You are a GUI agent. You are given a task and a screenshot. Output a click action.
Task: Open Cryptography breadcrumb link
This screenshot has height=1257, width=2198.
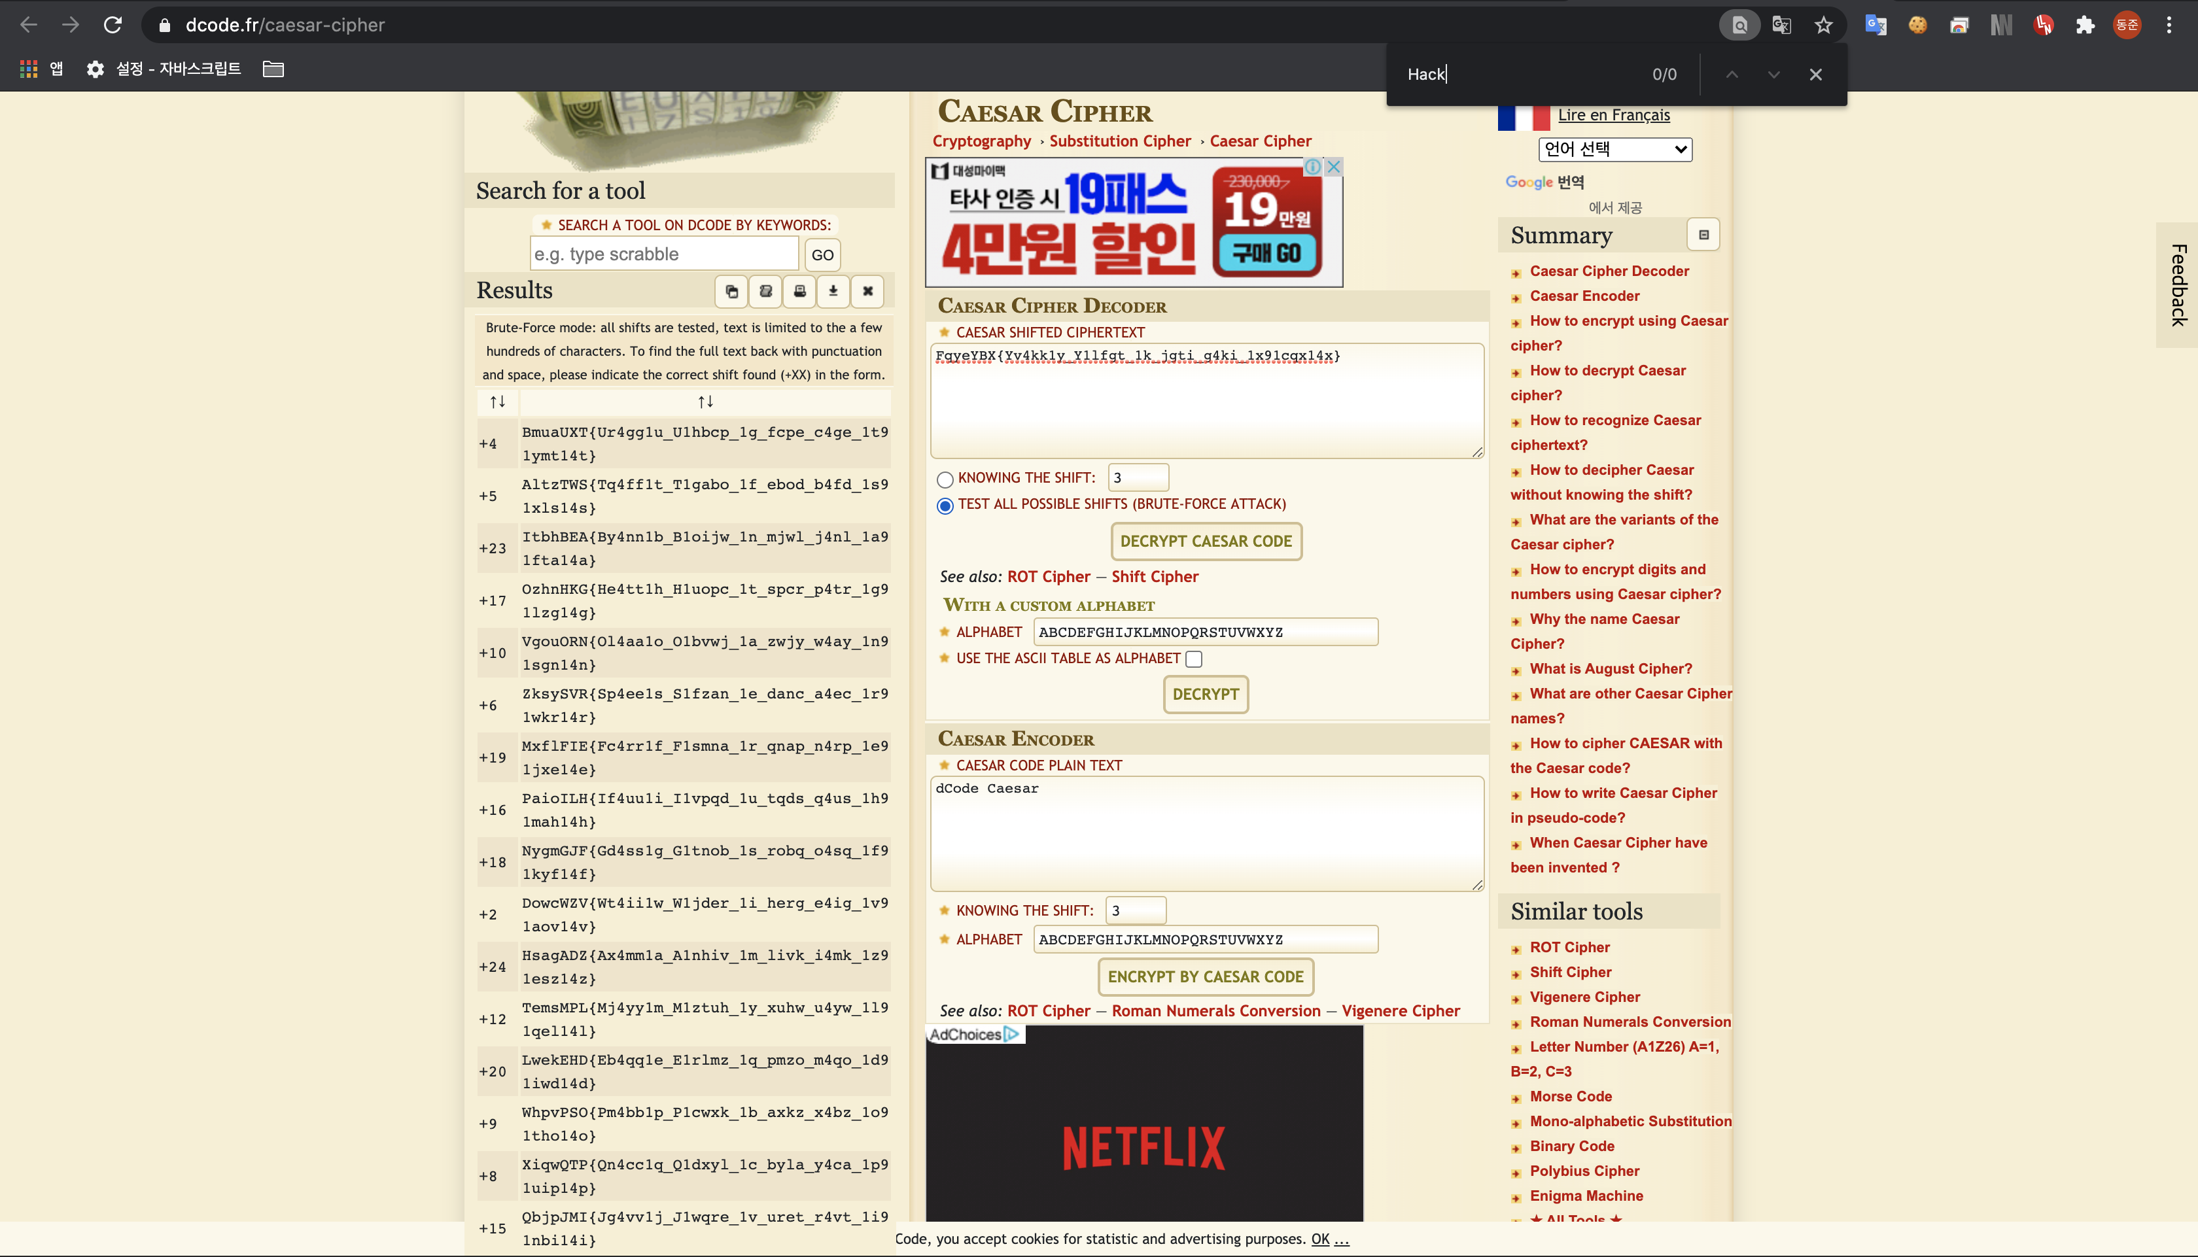tap(982, 141)
